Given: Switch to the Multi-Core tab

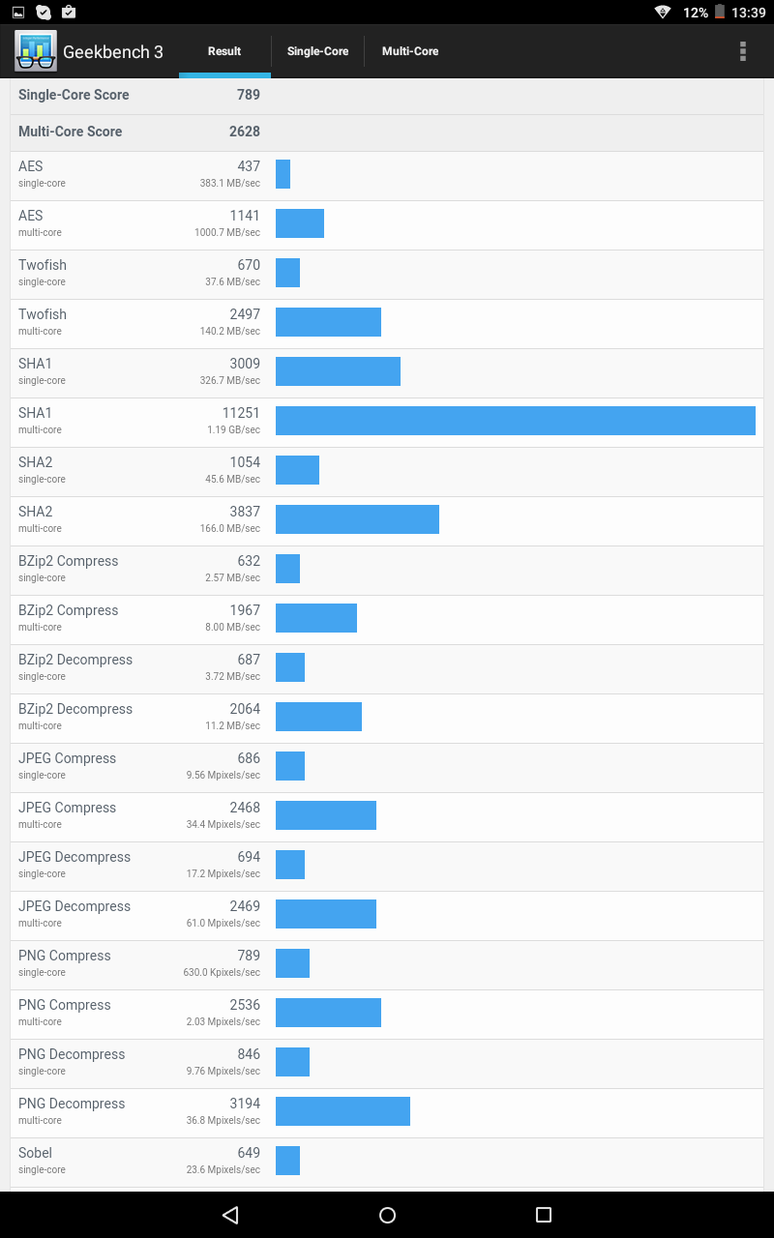Looking at the screenshot, I should click(410, 51).
